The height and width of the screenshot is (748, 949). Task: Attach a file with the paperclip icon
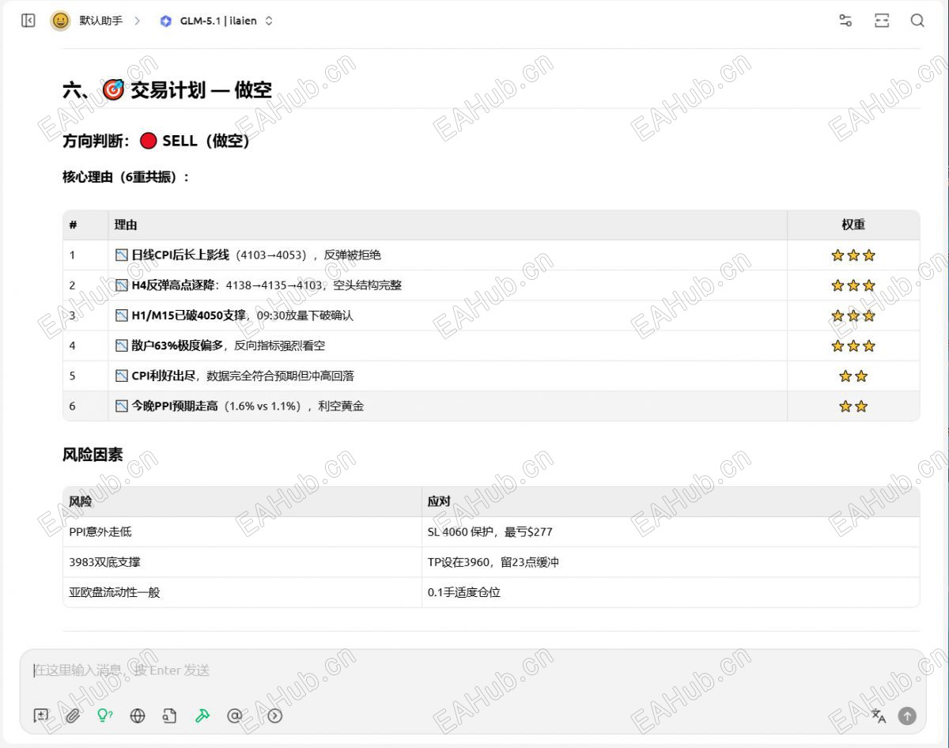(x=73, y=716)
